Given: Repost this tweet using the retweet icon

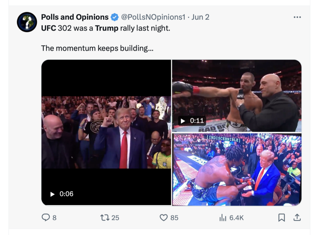Looking at the screenshot, I should tap(104, 217).
